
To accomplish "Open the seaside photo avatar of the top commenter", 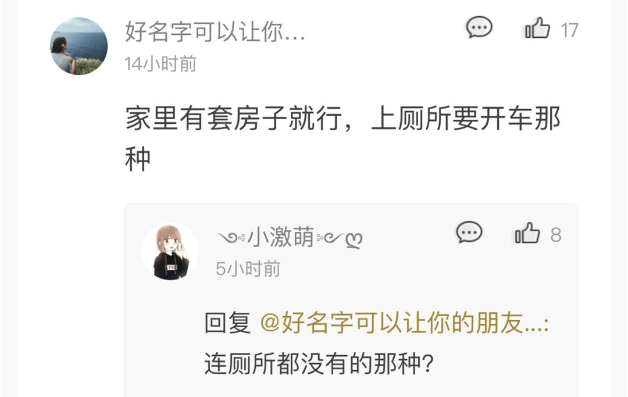I will pos(79,46).
